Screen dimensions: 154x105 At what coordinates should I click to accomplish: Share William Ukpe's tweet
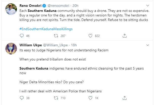[x=124, y=98]
